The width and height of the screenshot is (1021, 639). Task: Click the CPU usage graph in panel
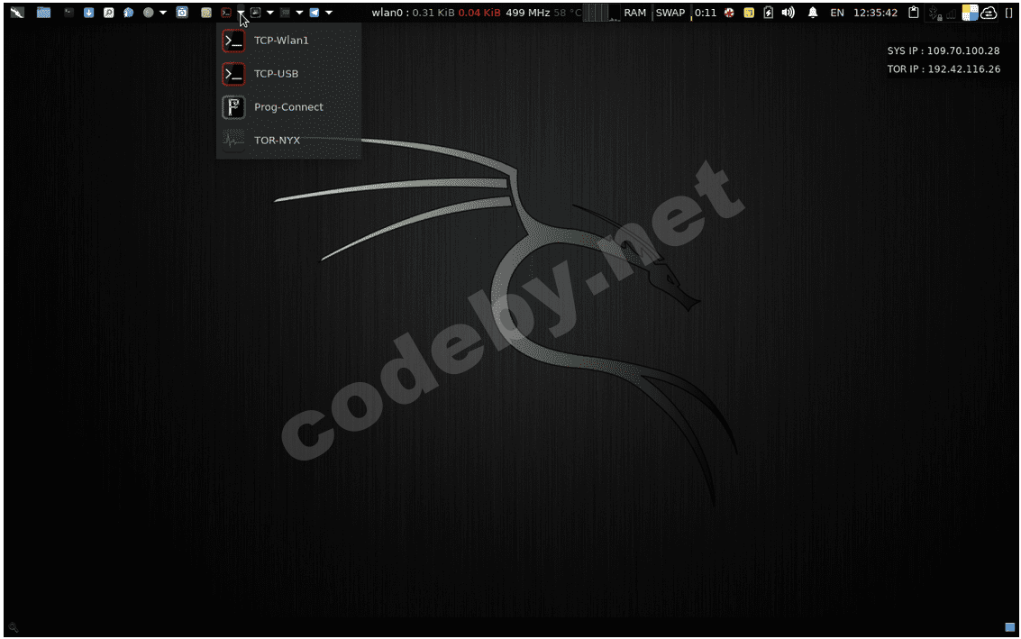601,13
